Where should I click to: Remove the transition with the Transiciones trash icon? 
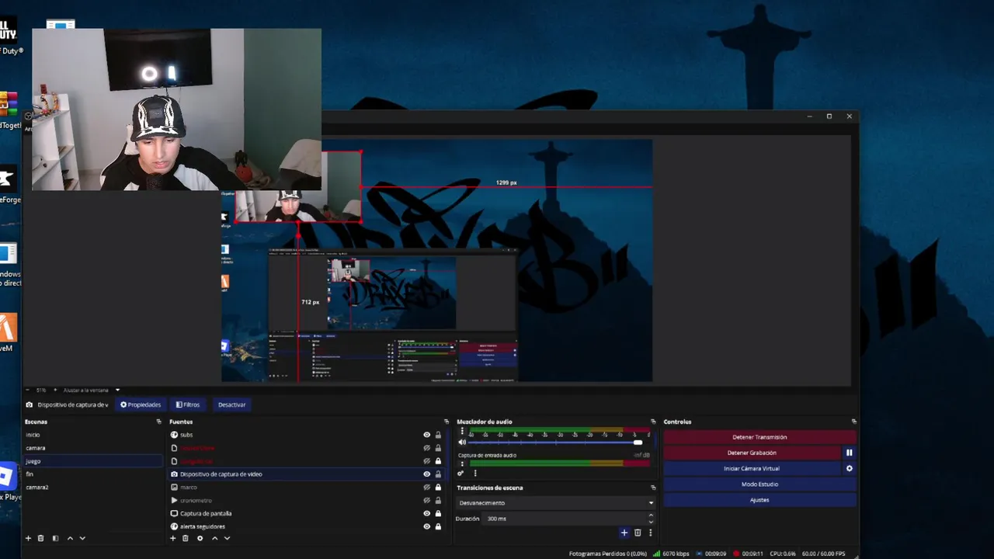[638, 533]
